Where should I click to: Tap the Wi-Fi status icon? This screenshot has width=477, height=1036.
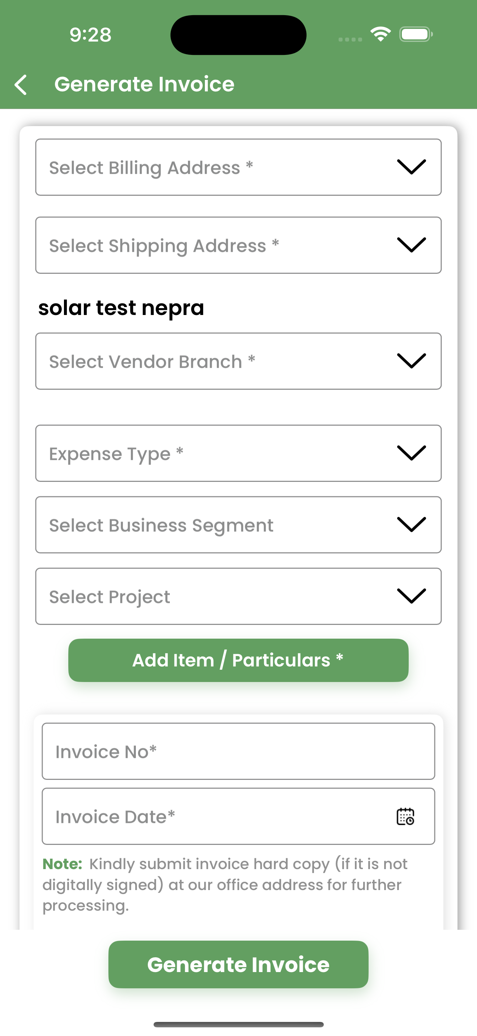381,34
